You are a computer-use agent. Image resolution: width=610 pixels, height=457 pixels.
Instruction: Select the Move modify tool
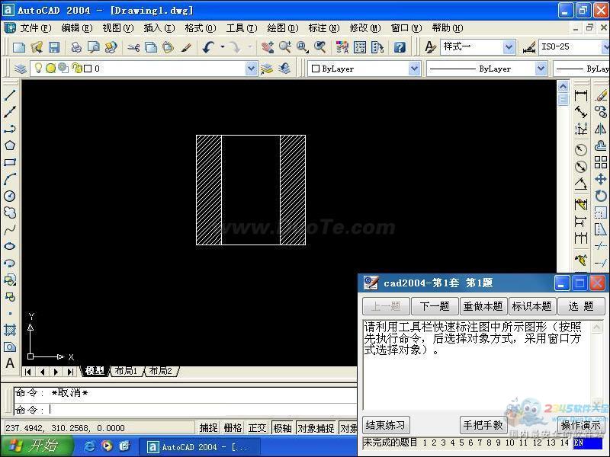pyautogui.click(x=601, y=179)
